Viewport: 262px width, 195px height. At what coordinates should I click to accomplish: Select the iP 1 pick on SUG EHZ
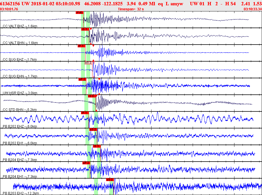[x=82, y=46]
